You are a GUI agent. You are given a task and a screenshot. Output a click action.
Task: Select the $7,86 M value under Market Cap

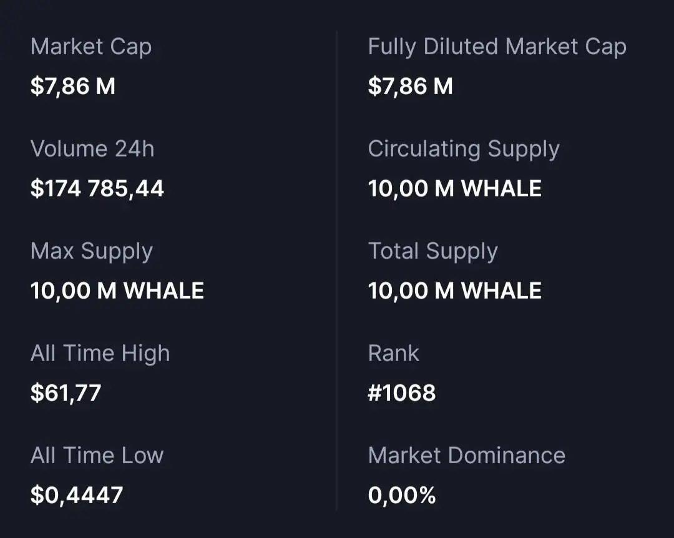coord(73,86)
